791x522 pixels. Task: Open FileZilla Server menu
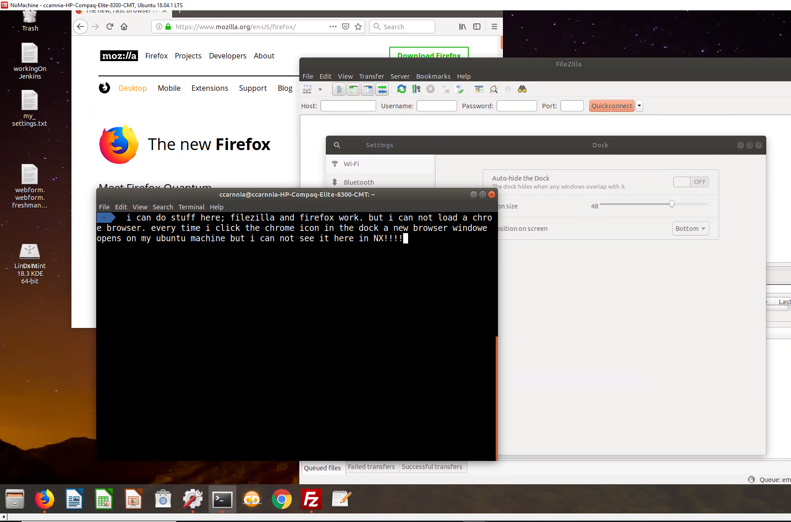pyautogui.click(x=400, y=76)
